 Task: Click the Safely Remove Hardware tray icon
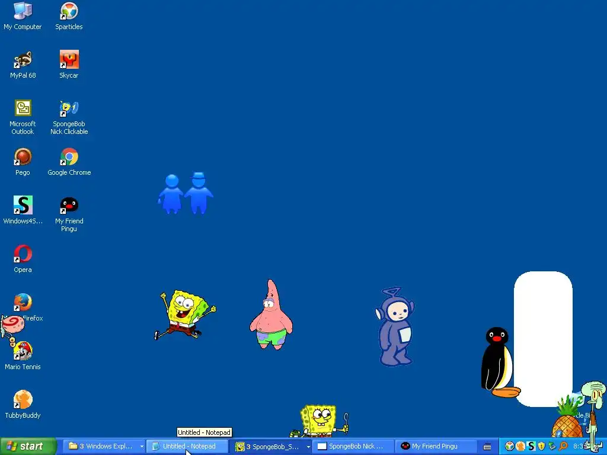click(552, 447)
